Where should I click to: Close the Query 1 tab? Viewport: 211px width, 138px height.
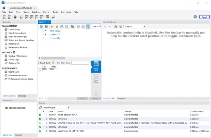point(49,22)
